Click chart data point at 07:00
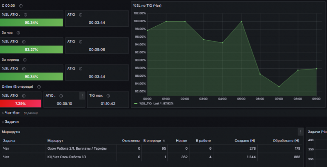327x167 pixels. (x=279, y=86)
